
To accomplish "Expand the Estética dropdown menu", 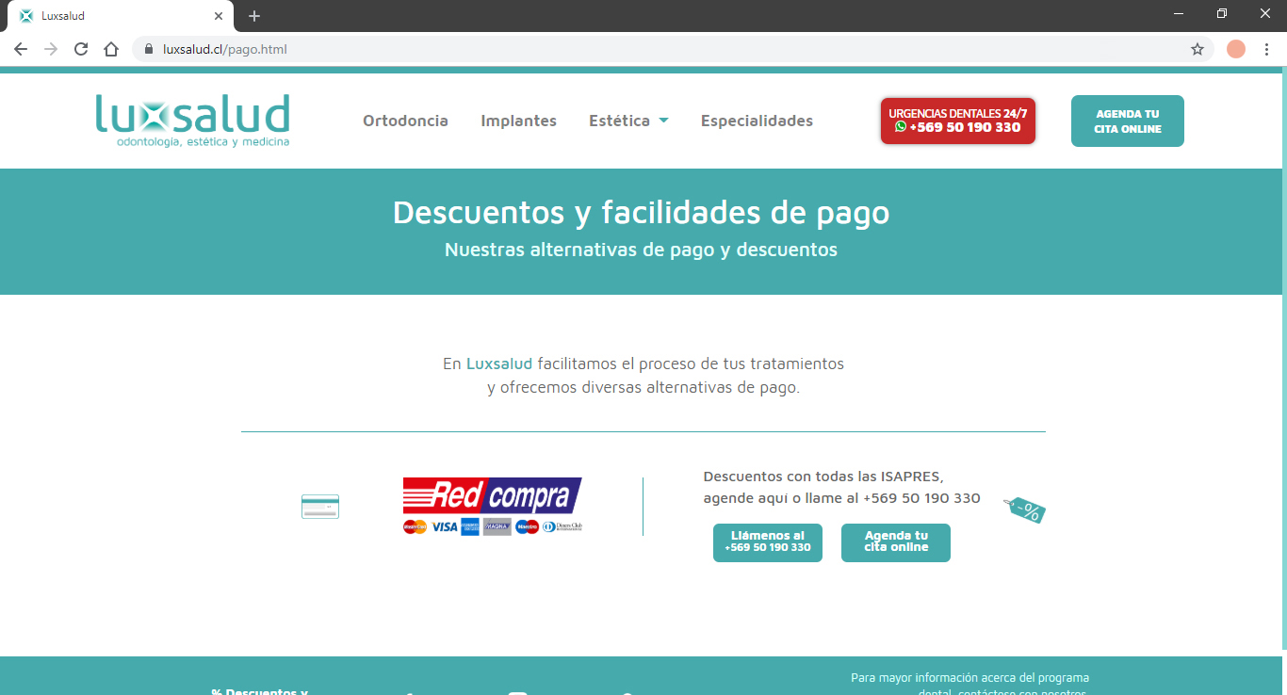I will pos(628,121).
